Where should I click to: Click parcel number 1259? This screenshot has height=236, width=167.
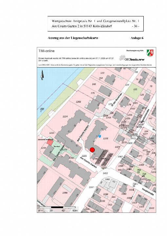tap(78, 102)
